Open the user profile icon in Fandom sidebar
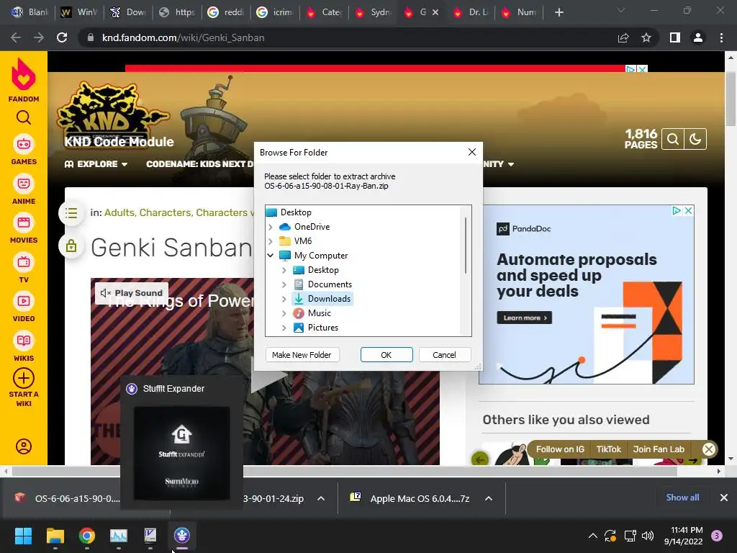737x553 pixels. (x=24, y=446)
